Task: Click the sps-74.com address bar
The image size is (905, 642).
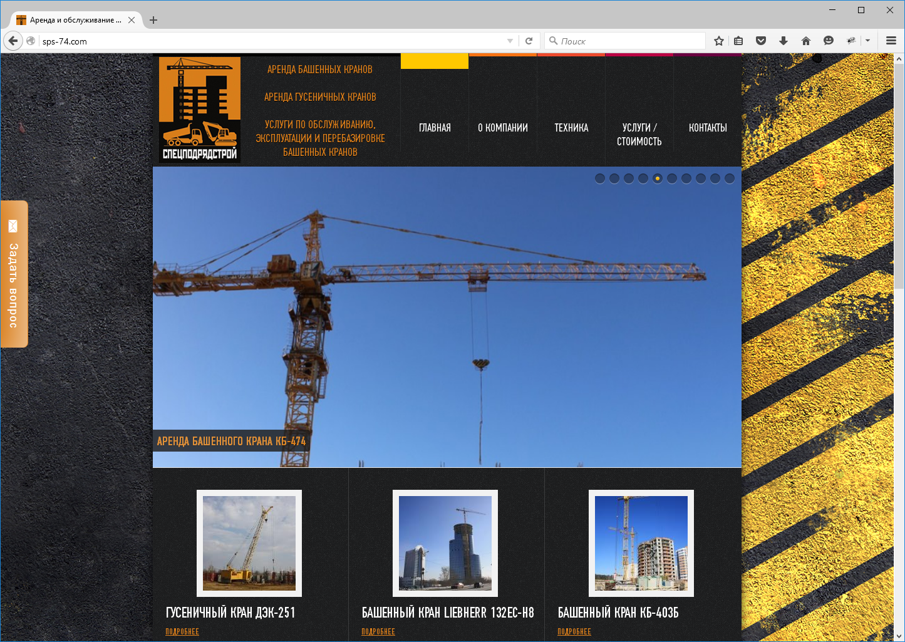Action: (x=271, y=41)
